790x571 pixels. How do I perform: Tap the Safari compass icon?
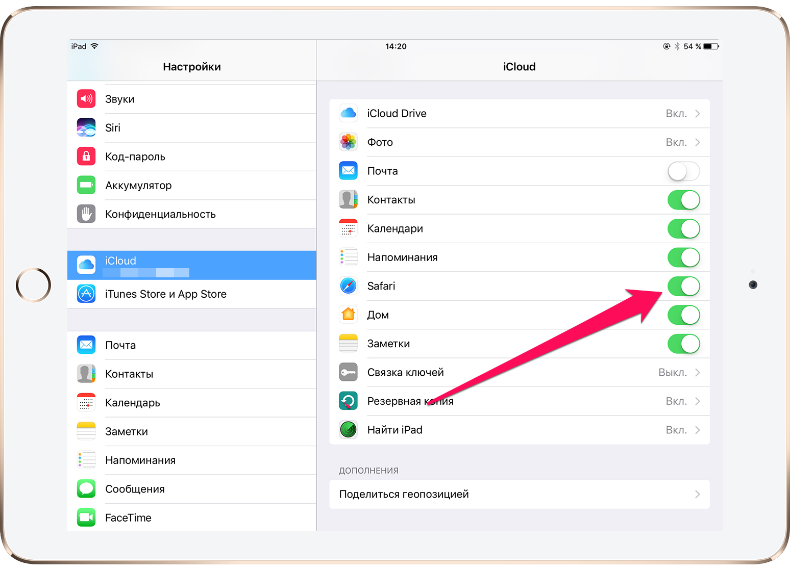point(349,285)
